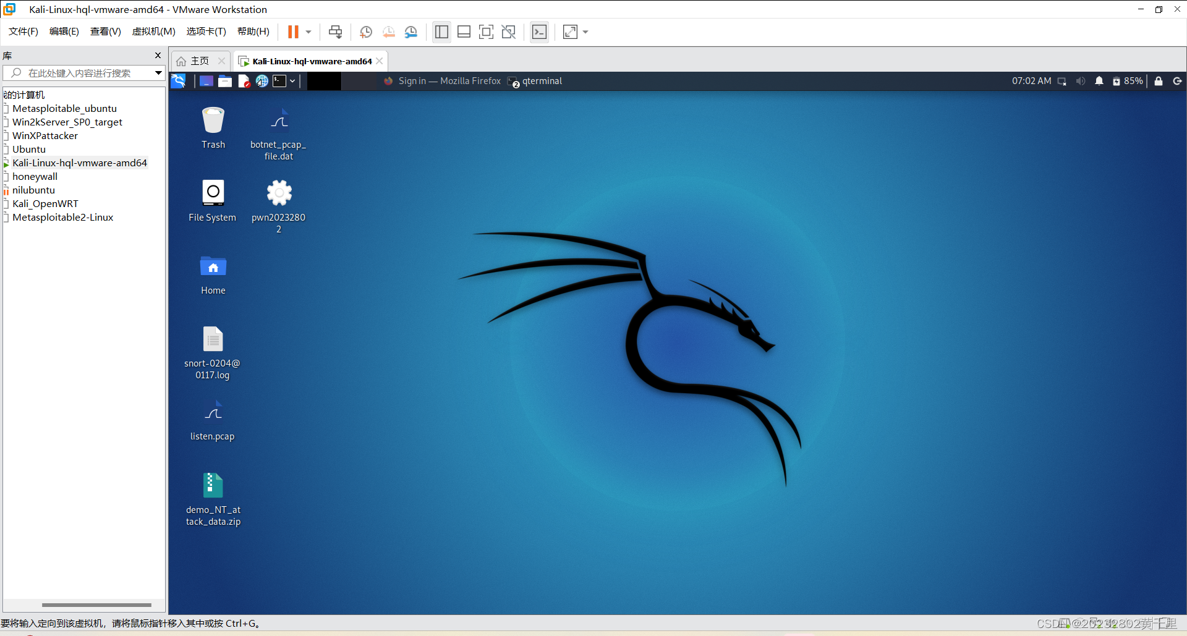This screenshot has width=1187, height=636.
Task: Close the library panel
Action: [x=158, y=55]
